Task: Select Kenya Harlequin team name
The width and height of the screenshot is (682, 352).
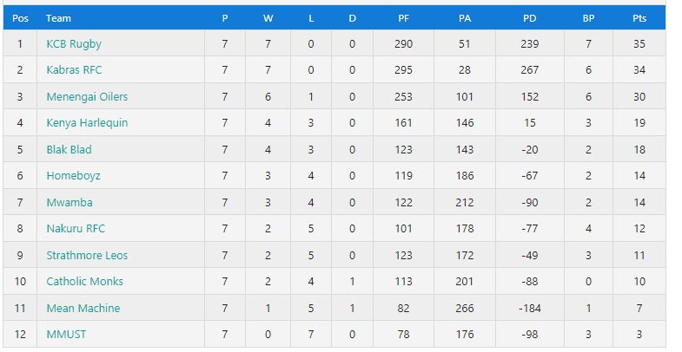Action: pyautogui.click(x=87, y=123)
